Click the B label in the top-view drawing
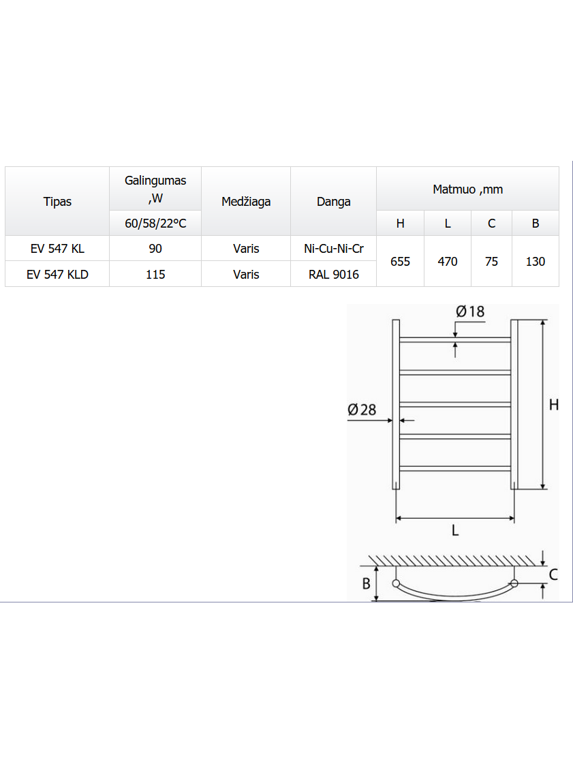 pyautogui.click(x=367, y=583)
